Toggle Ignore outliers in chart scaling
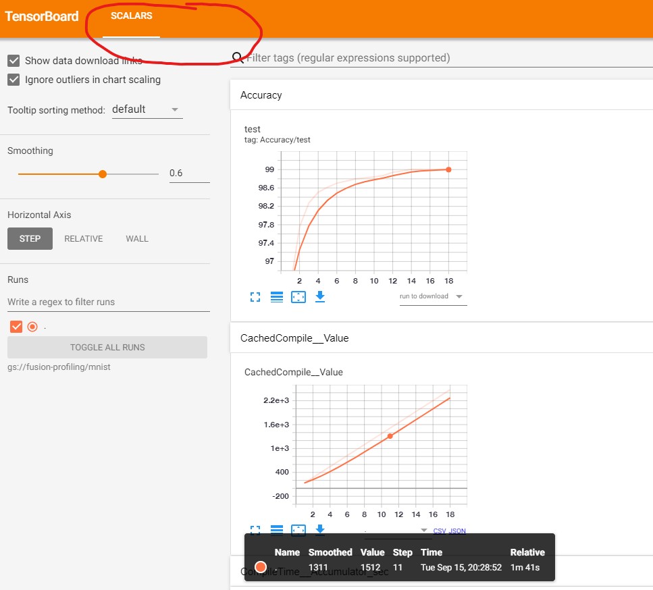This screenshot has height=590, width=653. [x=14, y=80]
